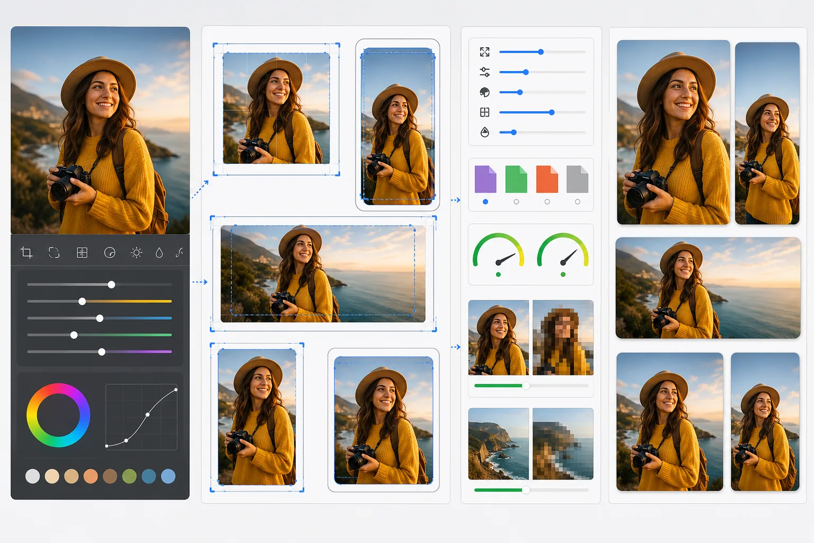Choose the green file format icon
Viewport: 814px width, 543px height.
[x=516, y=179]
